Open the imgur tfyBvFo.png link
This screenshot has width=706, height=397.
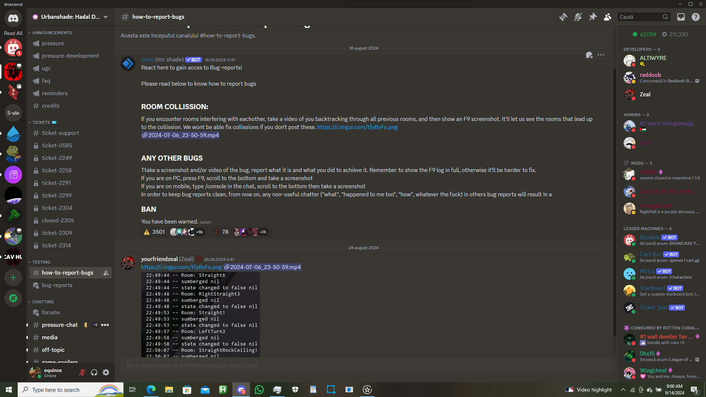click(357, 127)
